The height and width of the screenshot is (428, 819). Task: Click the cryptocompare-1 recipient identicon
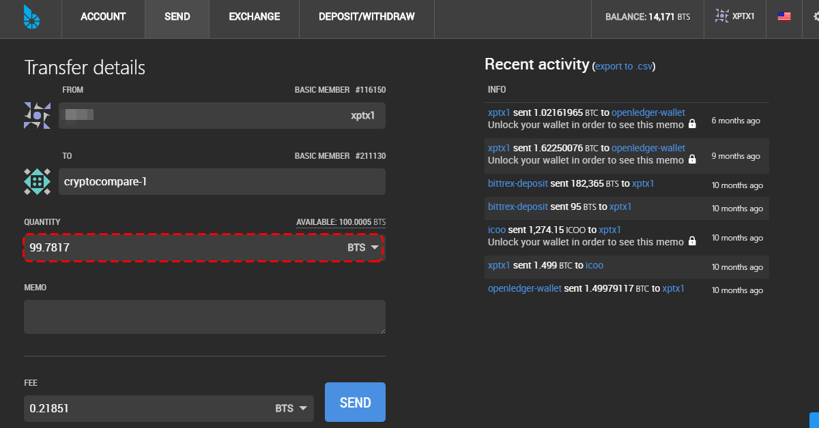pos(37,182)
